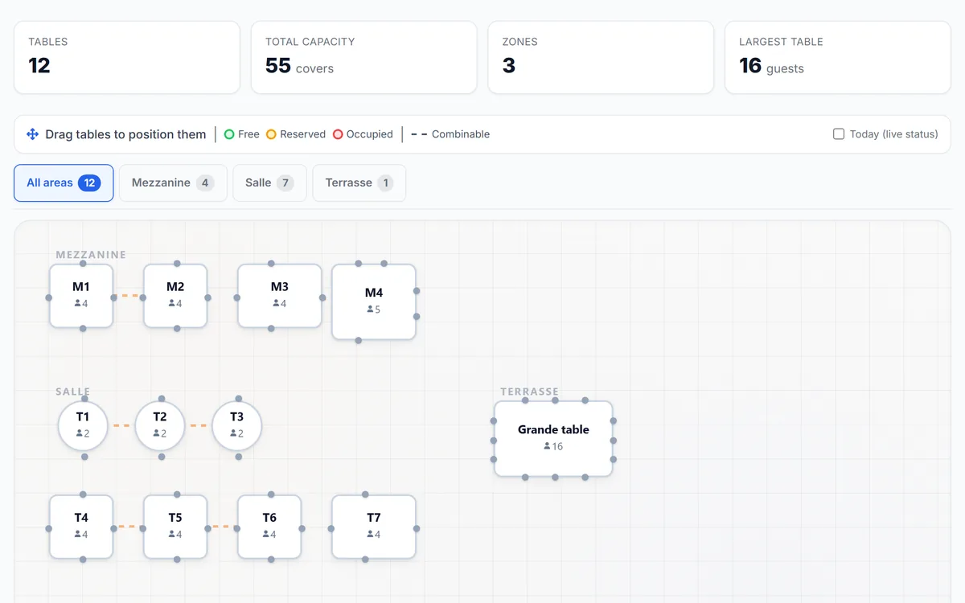965x603 pixels.
Task: Select square table T4
Action: pos(81,527)
